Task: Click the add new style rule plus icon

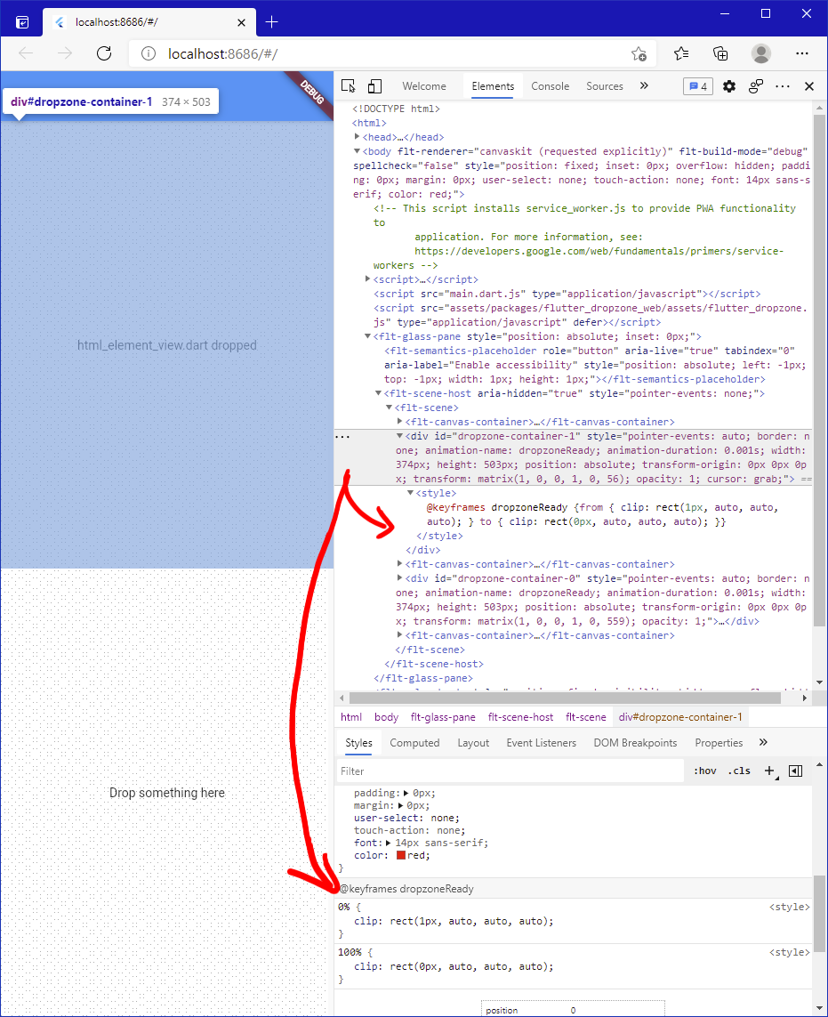Action: coord(768,771)
